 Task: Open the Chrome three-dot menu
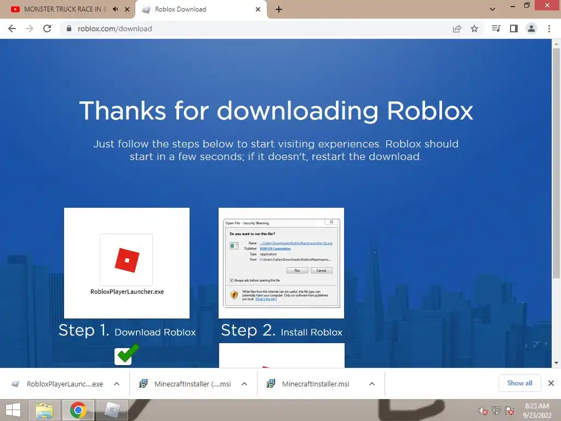549,29
